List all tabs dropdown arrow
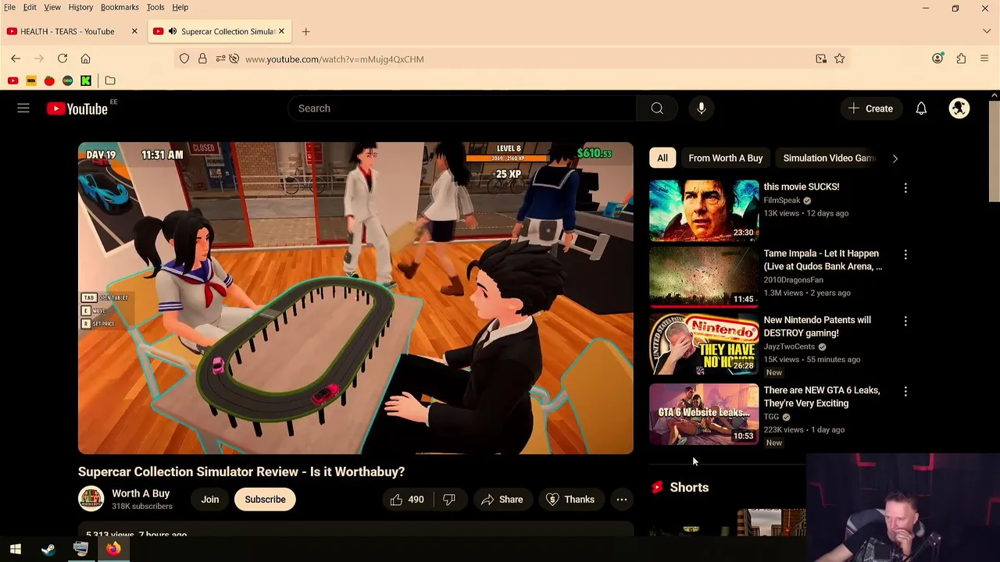 pos(987,31)
